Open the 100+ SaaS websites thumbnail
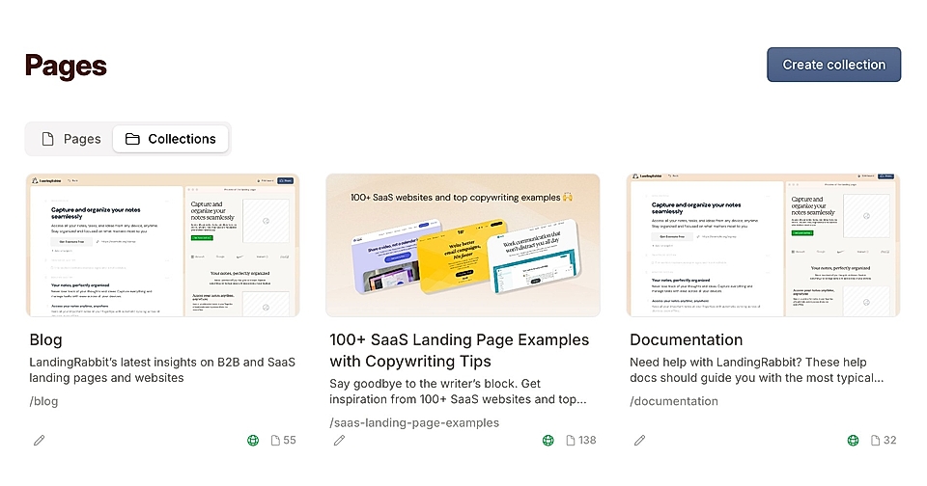927x486 pixels. tap(463, 245)
